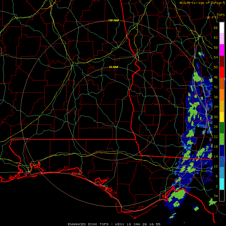Image resolution: width=226 pixels, height=226 pixels.
Task: Click the legend value '26'
Action: [216, 127]
